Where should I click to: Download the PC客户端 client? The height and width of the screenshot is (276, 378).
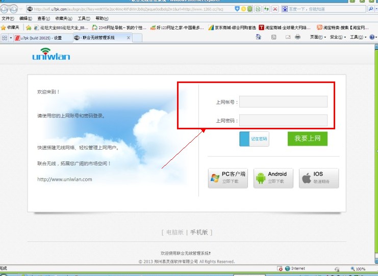228,178
